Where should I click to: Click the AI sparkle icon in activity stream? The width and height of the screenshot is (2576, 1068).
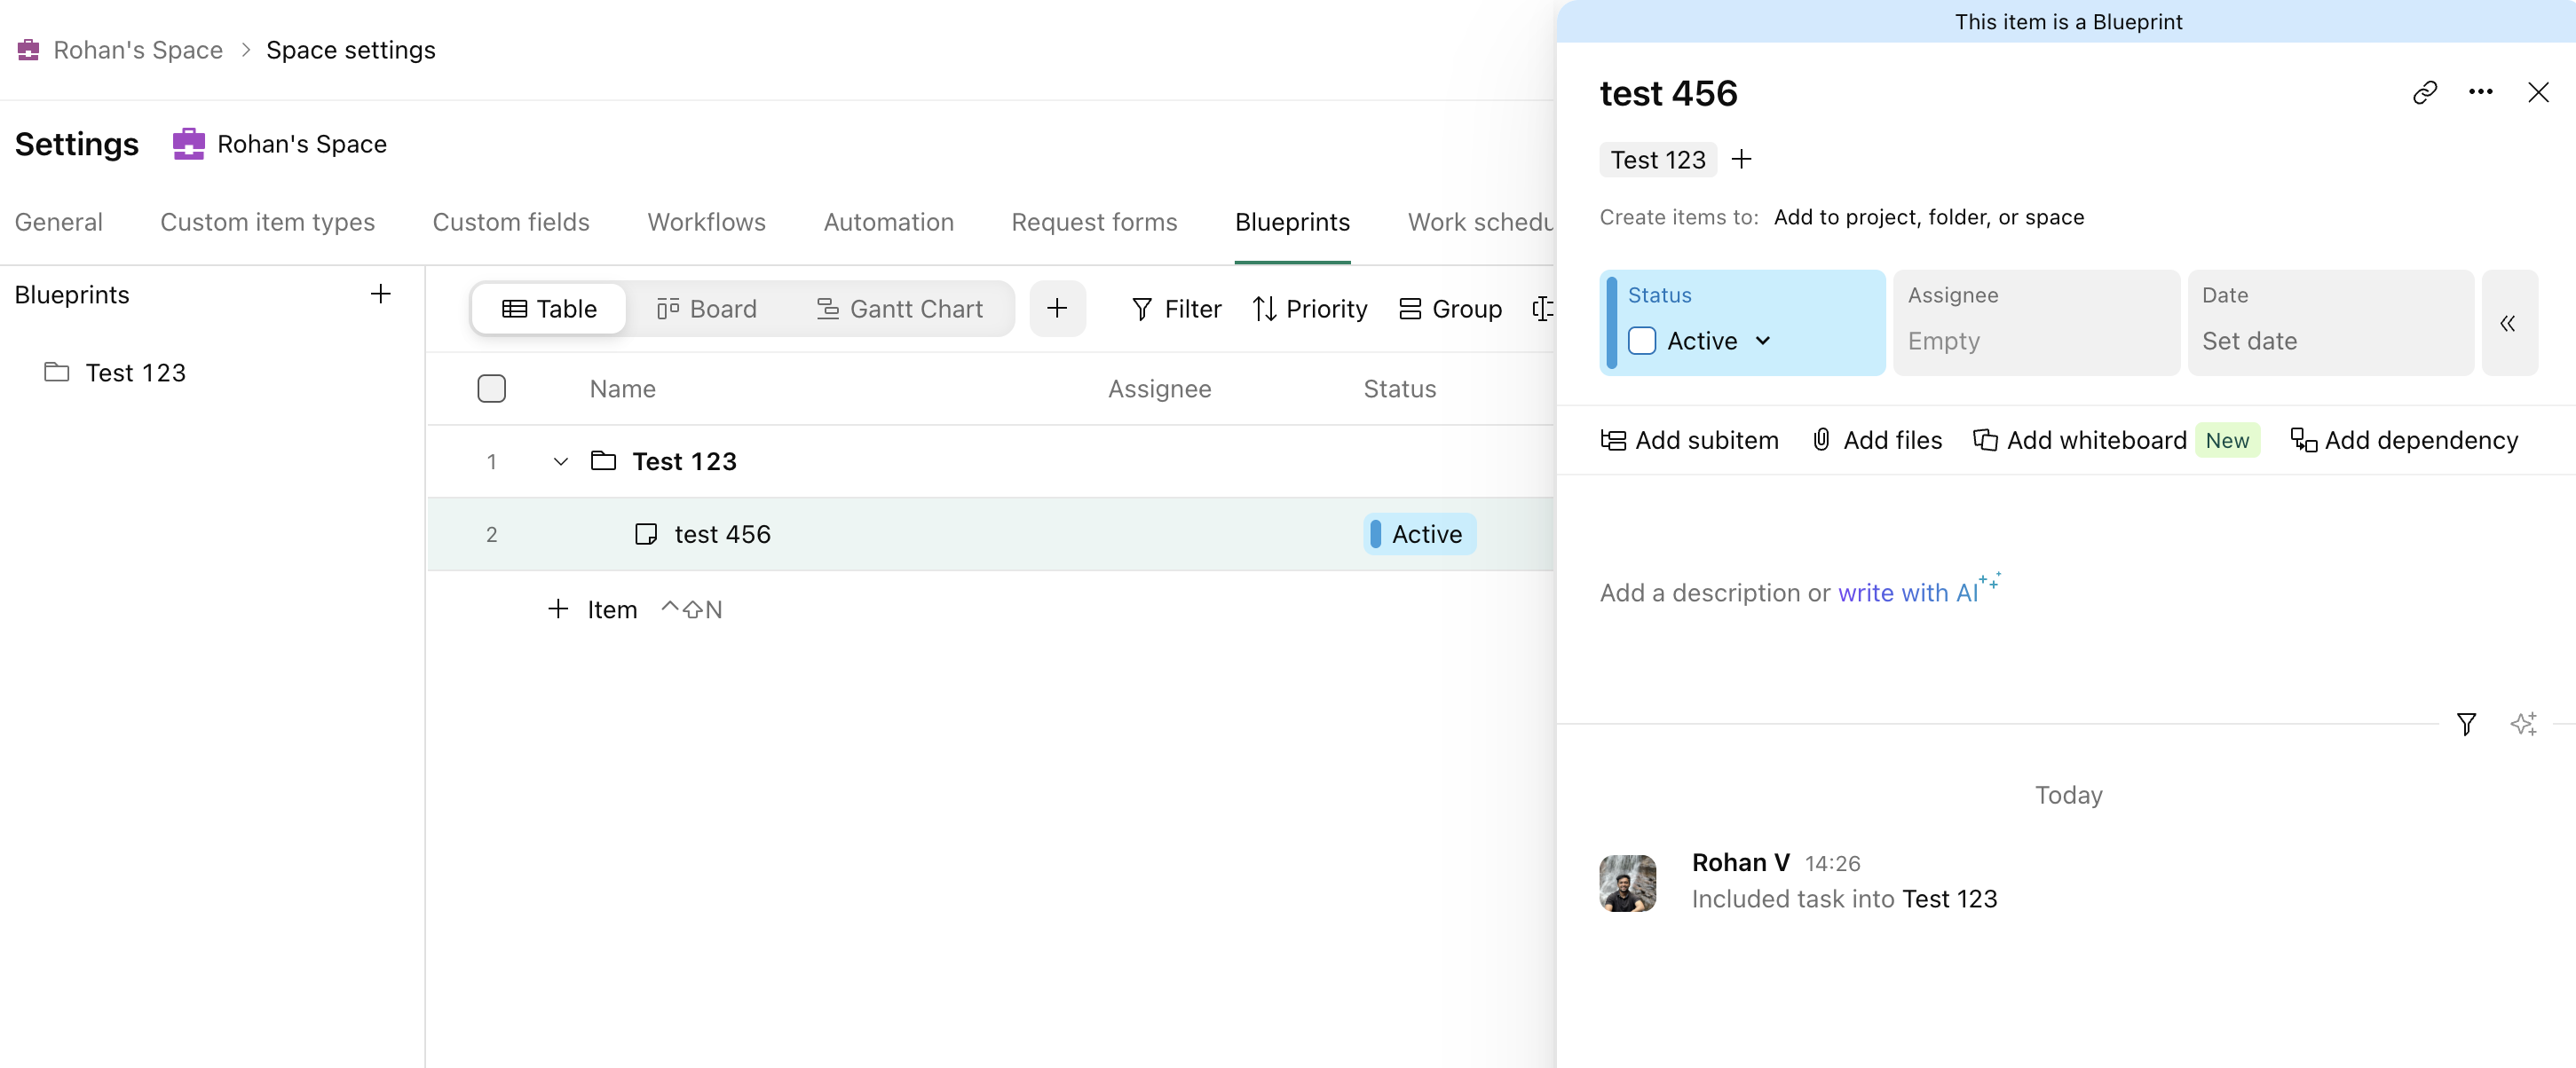coord(2523,723)
